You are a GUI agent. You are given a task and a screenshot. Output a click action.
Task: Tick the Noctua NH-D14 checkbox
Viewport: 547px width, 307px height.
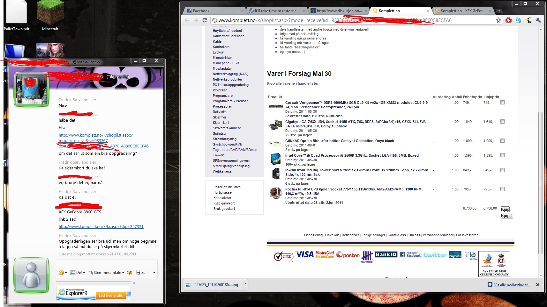pos(503,189)
